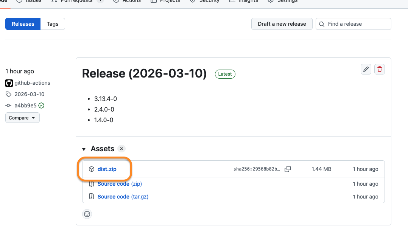
Task: Click the tag icon next to 2026-03-10
Action: (9, 94)
